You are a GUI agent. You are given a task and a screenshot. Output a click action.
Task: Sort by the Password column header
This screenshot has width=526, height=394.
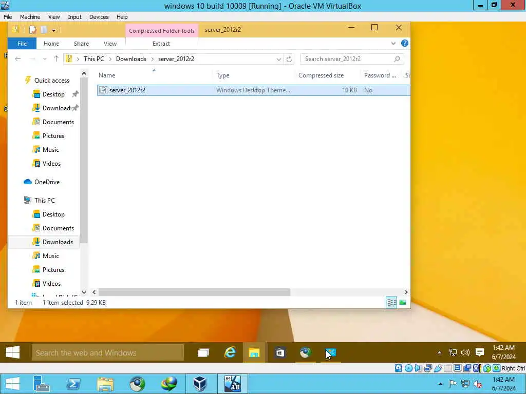pyautogui.click(x=380, y=75)
